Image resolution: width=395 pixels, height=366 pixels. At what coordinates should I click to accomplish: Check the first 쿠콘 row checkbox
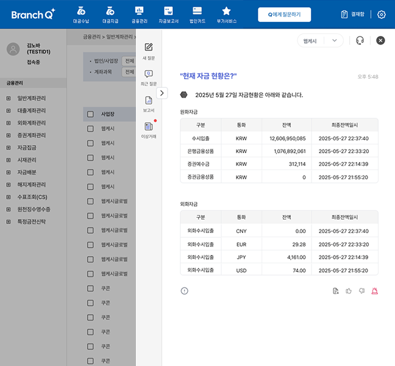click(x=90, y=288)
